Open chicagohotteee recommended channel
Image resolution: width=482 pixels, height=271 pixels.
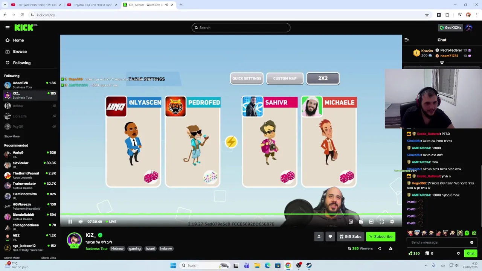point(30,227)
